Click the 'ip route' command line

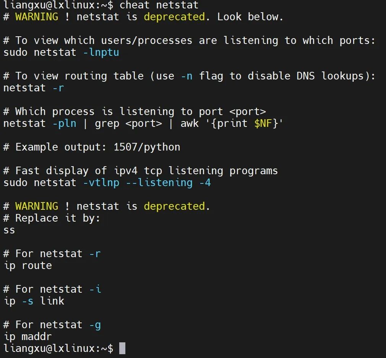pos(28,266)
